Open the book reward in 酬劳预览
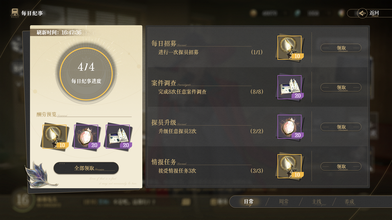The width and height of the screenshot is (392, 220). [118, 136]
